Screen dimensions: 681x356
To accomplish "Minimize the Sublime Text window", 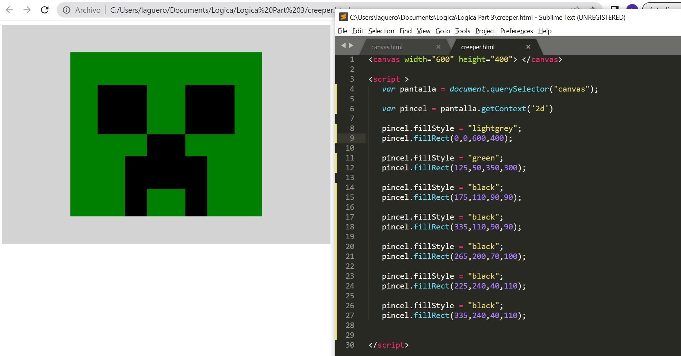I will [x=661, y=17].
